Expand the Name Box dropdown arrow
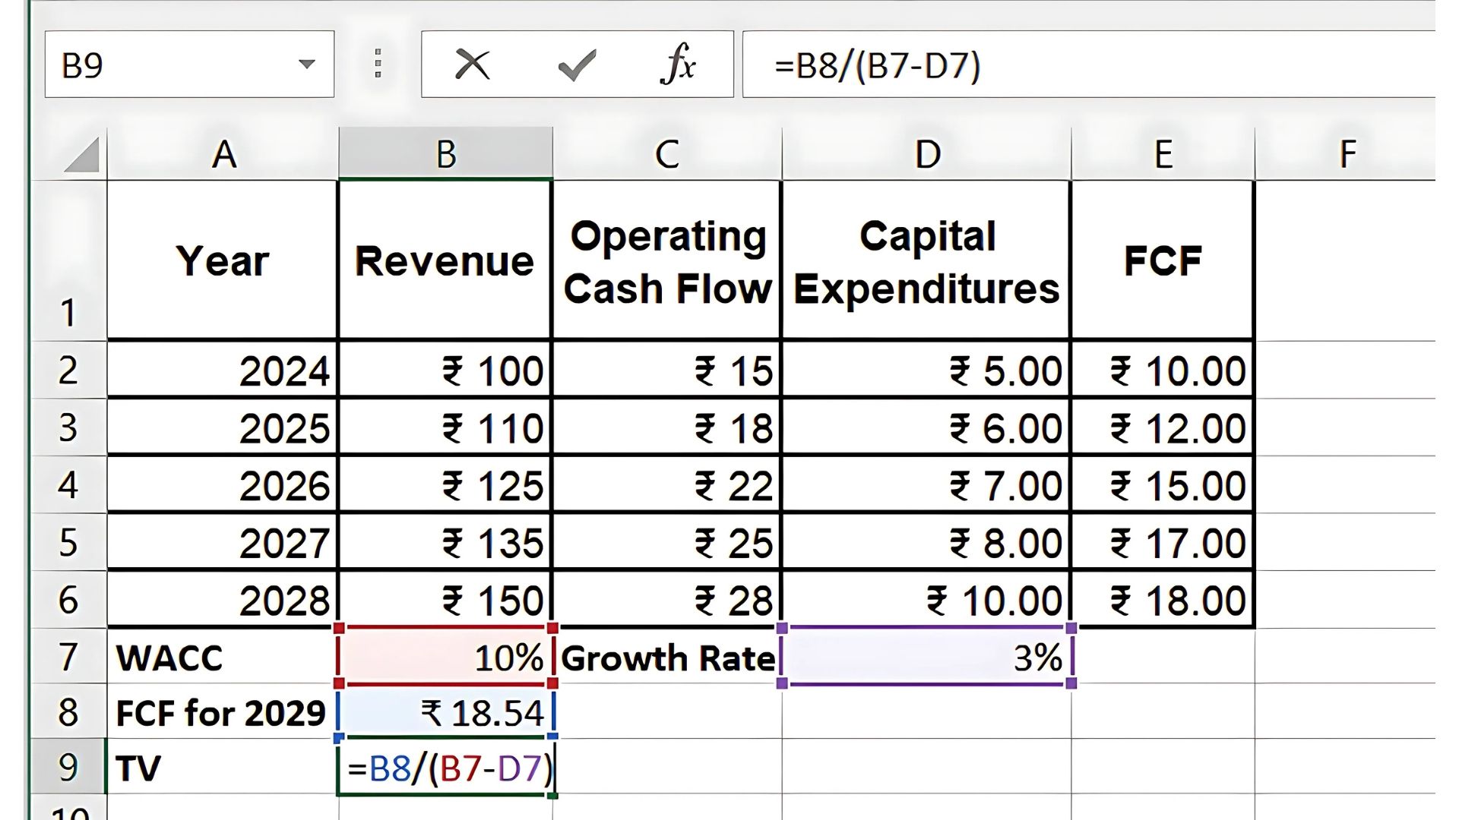 307,65
